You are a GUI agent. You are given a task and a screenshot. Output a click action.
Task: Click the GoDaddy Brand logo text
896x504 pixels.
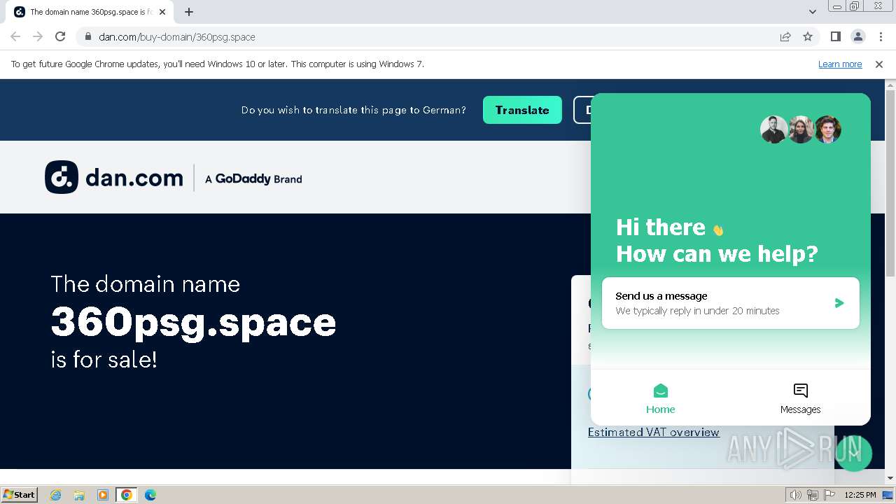coord(253,179)
